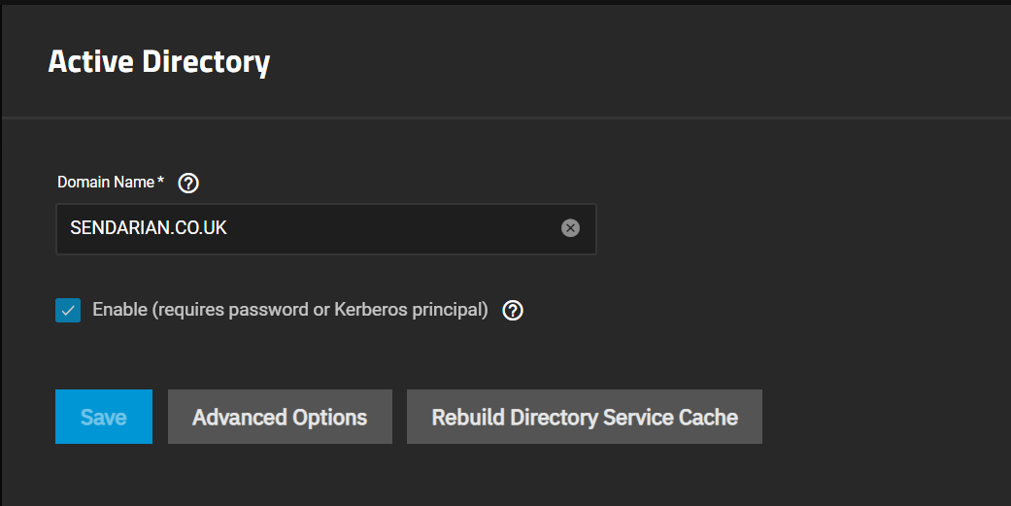Place cursor on SENDARIAN.CO.UK text
This screenshot has width=1011, height=506.
click(x=149, y=227)
